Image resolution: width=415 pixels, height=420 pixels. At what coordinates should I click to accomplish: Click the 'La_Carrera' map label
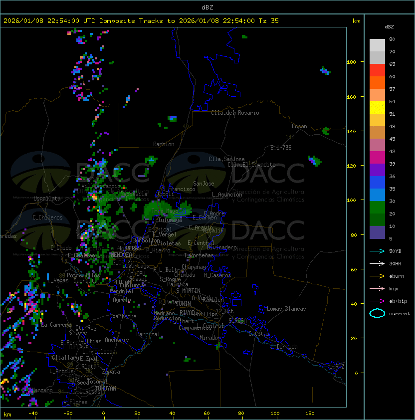(x=56, y=325)
